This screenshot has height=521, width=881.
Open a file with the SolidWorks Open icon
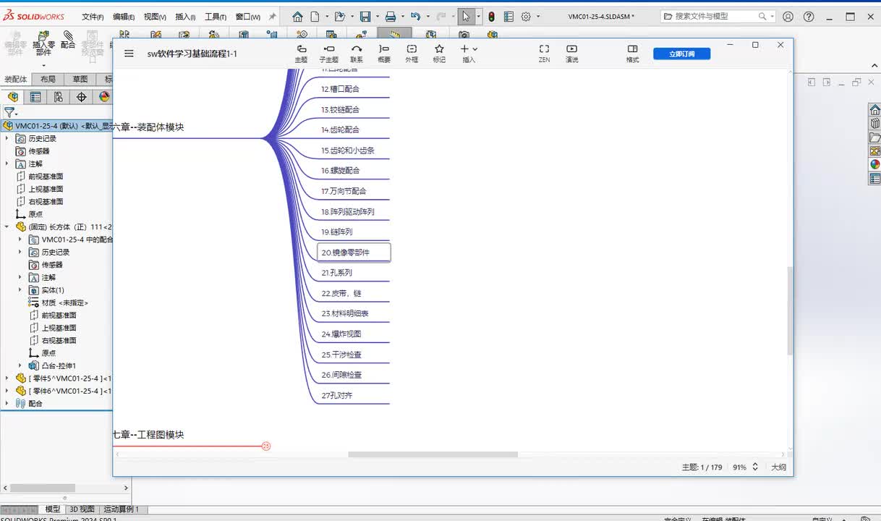click(339, 17)
